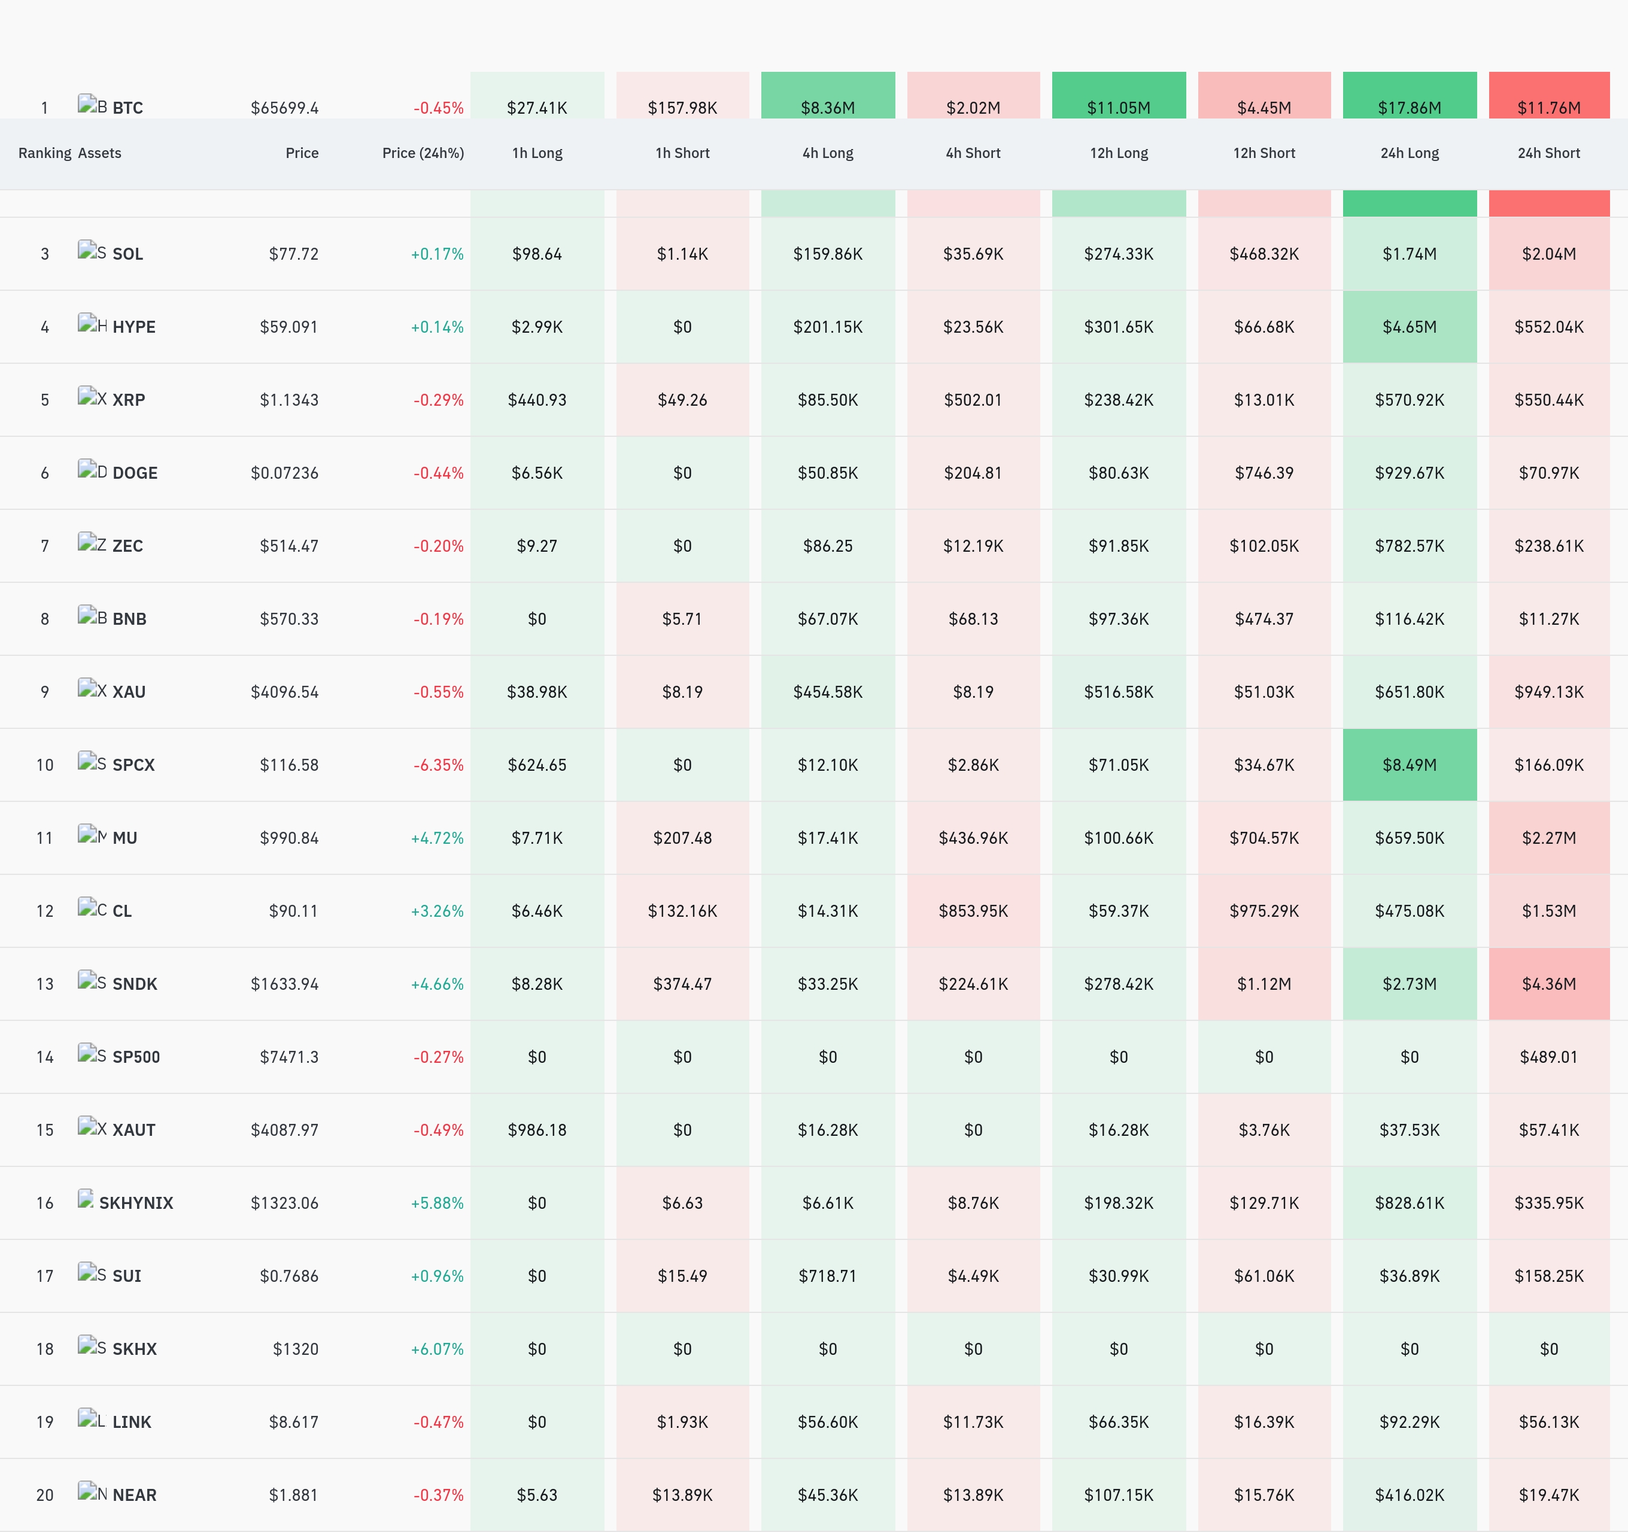Click SPCX 24h Long $8.49M cell
The height and width of the screenshot is (1532, 1628).
[x=1410, y=765]
